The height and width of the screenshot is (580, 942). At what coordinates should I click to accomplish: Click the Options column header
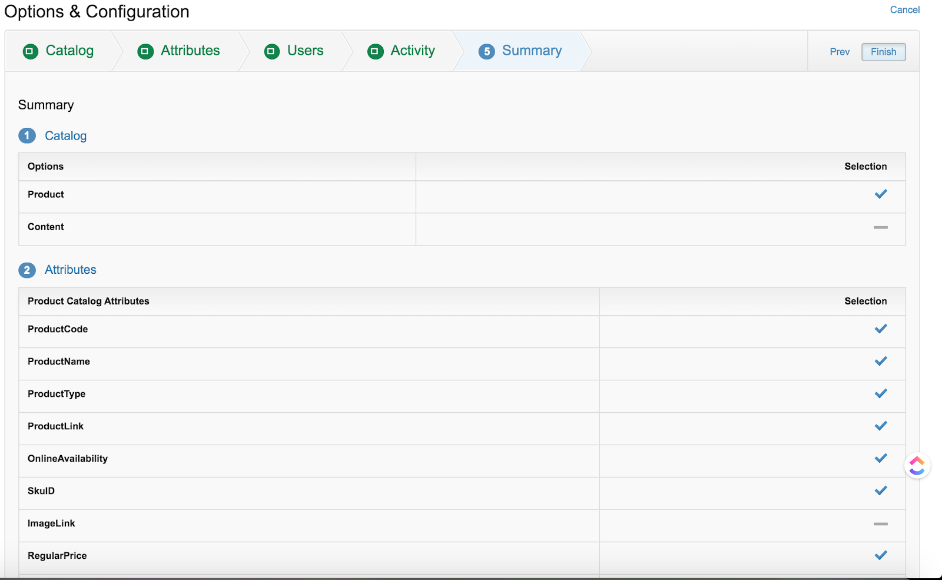tap(45, 167)
